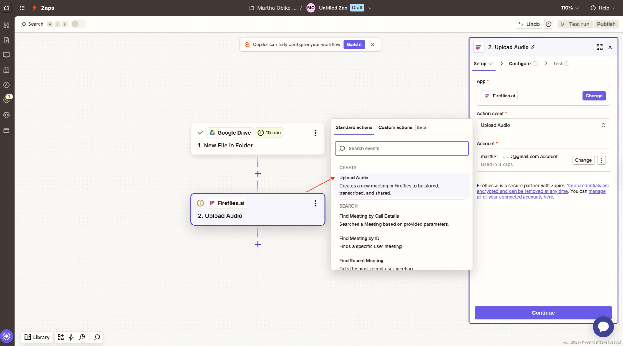Open the Library panel
This screenshot has height=346, width=623.
click(37, 337)
